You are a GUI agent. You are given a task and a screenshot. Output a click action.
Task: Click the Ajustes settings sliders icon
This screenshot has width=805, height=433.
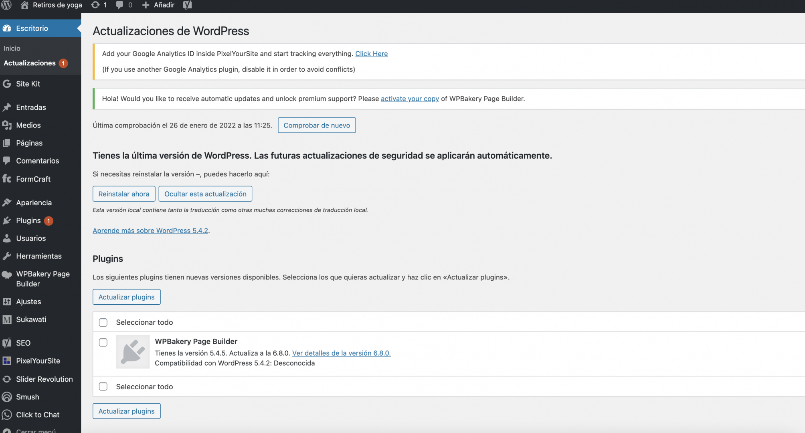[x=7, y=301]
